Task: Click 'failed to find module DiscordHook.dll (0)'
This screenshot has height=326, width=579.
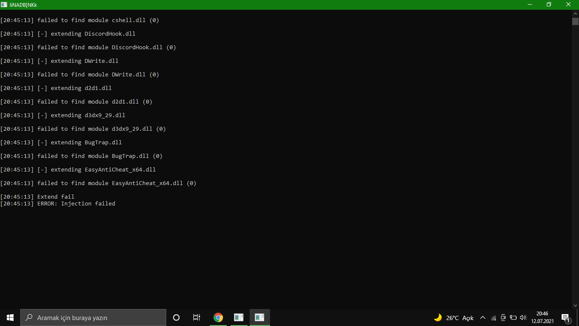Action: coord(107,48)
